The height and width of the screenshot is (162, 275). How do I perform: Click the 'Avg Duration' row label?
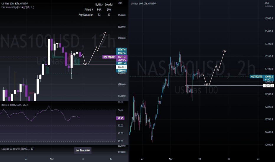point(86,15)
